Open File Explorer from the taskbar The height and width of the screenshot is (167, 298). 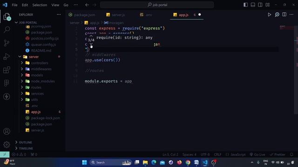click(x=145, y=162)
